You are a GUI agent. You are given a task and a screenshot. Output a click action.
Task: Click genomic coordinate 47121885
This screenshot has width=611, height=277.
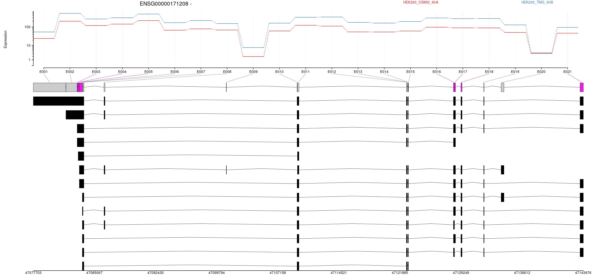click(x=400, y=273)
